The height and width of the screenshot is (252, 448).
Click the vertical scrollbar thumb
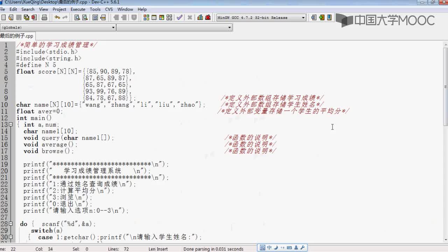pos(446,87)
